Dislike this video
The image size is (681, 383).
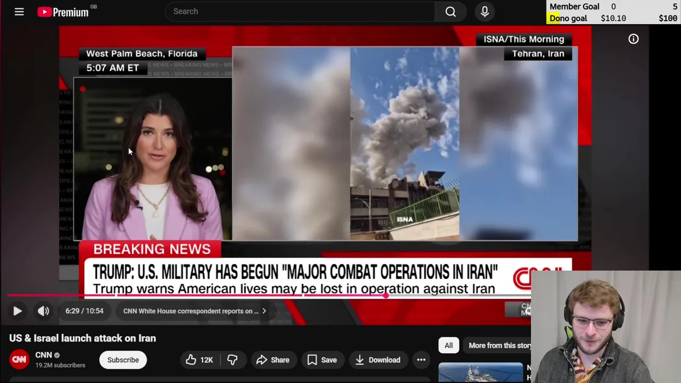(x=232, y=360)
